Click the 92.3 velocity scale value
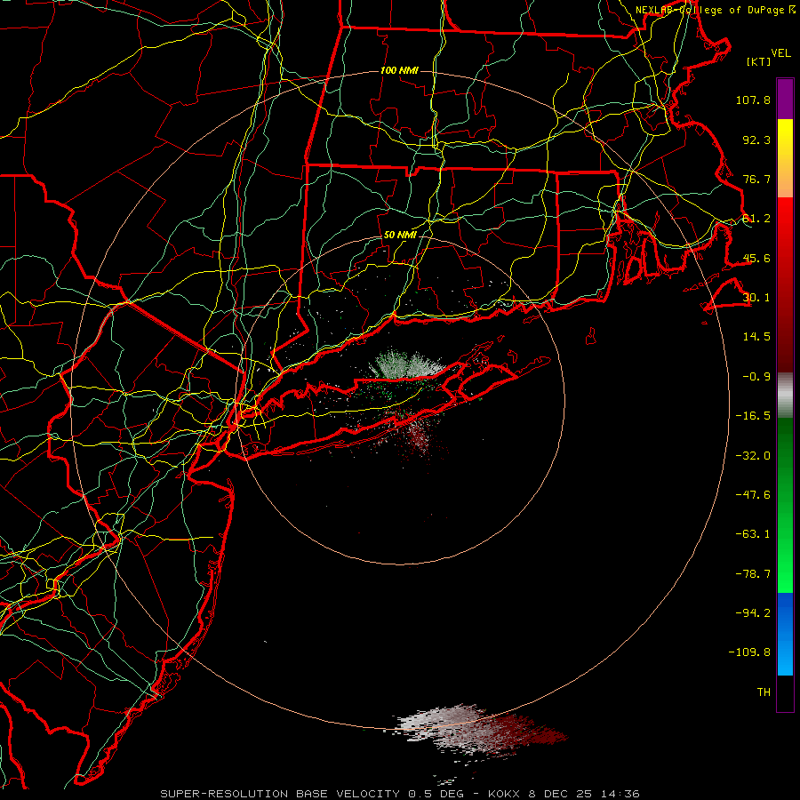The width and height of the screenshot is (800, 800). pyautogui.click(x=756, y=140)
